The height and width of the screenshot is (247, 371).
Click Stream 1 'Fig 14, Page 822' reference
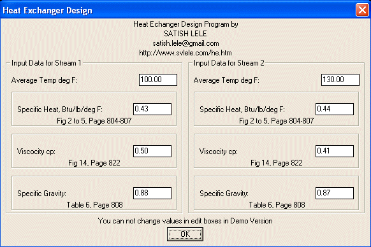pyautogui.click(x=94, y=163)
